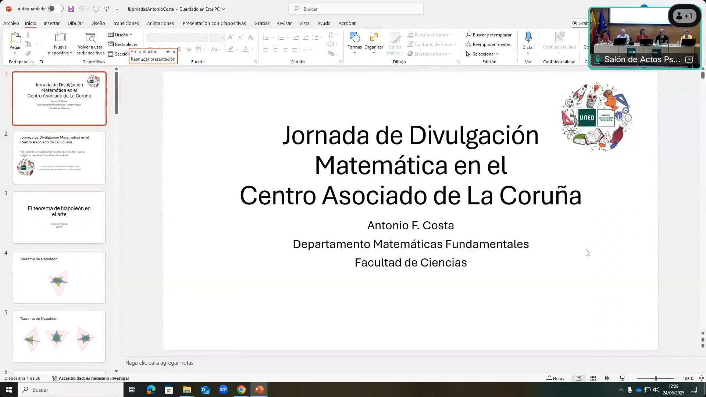This screenshot has height=397, width=706.
Task: Close the Presentación popup
Action: pyautogui.click(x=174, y=52)
